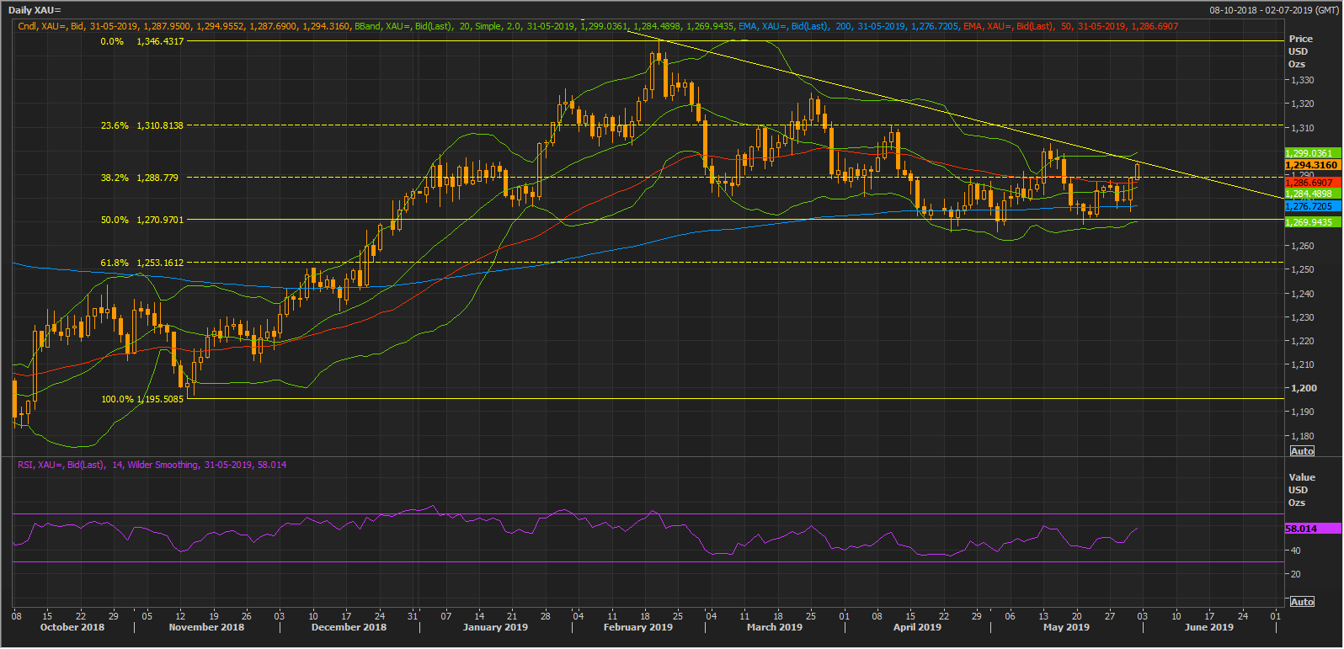The image size is (1344, 649).
Task: Click the 50.0% 1,270.9701 Fibonacci label
Action: pos(142,220)
